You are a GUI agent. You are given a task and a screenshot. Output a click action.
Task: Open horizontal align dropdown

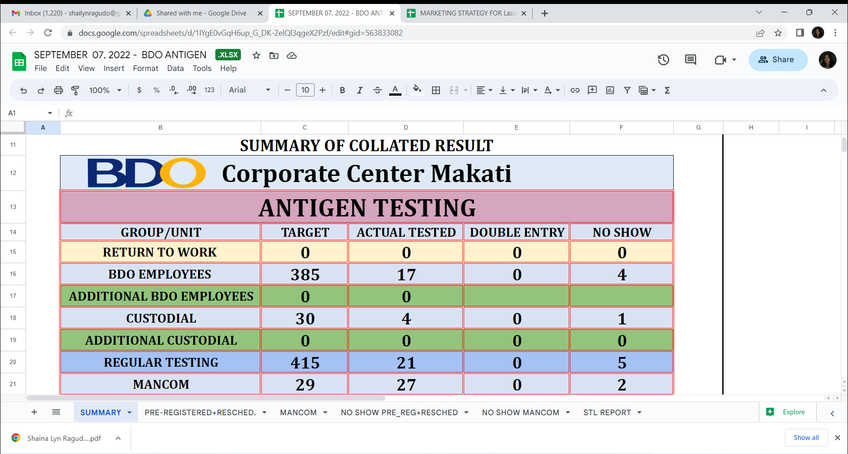(x=484, y=90)
